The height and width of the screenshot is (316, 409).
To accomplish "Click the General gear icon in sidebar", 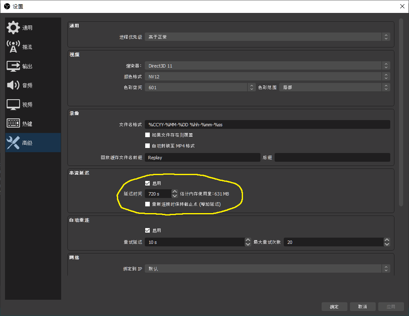I will (x=13, y=28).
